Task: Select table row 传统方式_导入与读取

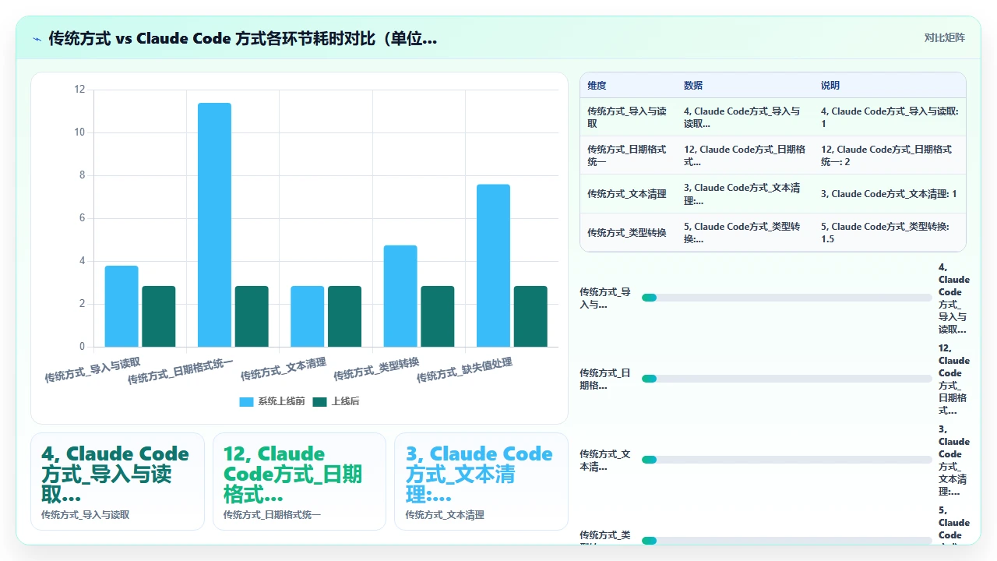Action: pyautogui.click(x=773, y=118)
